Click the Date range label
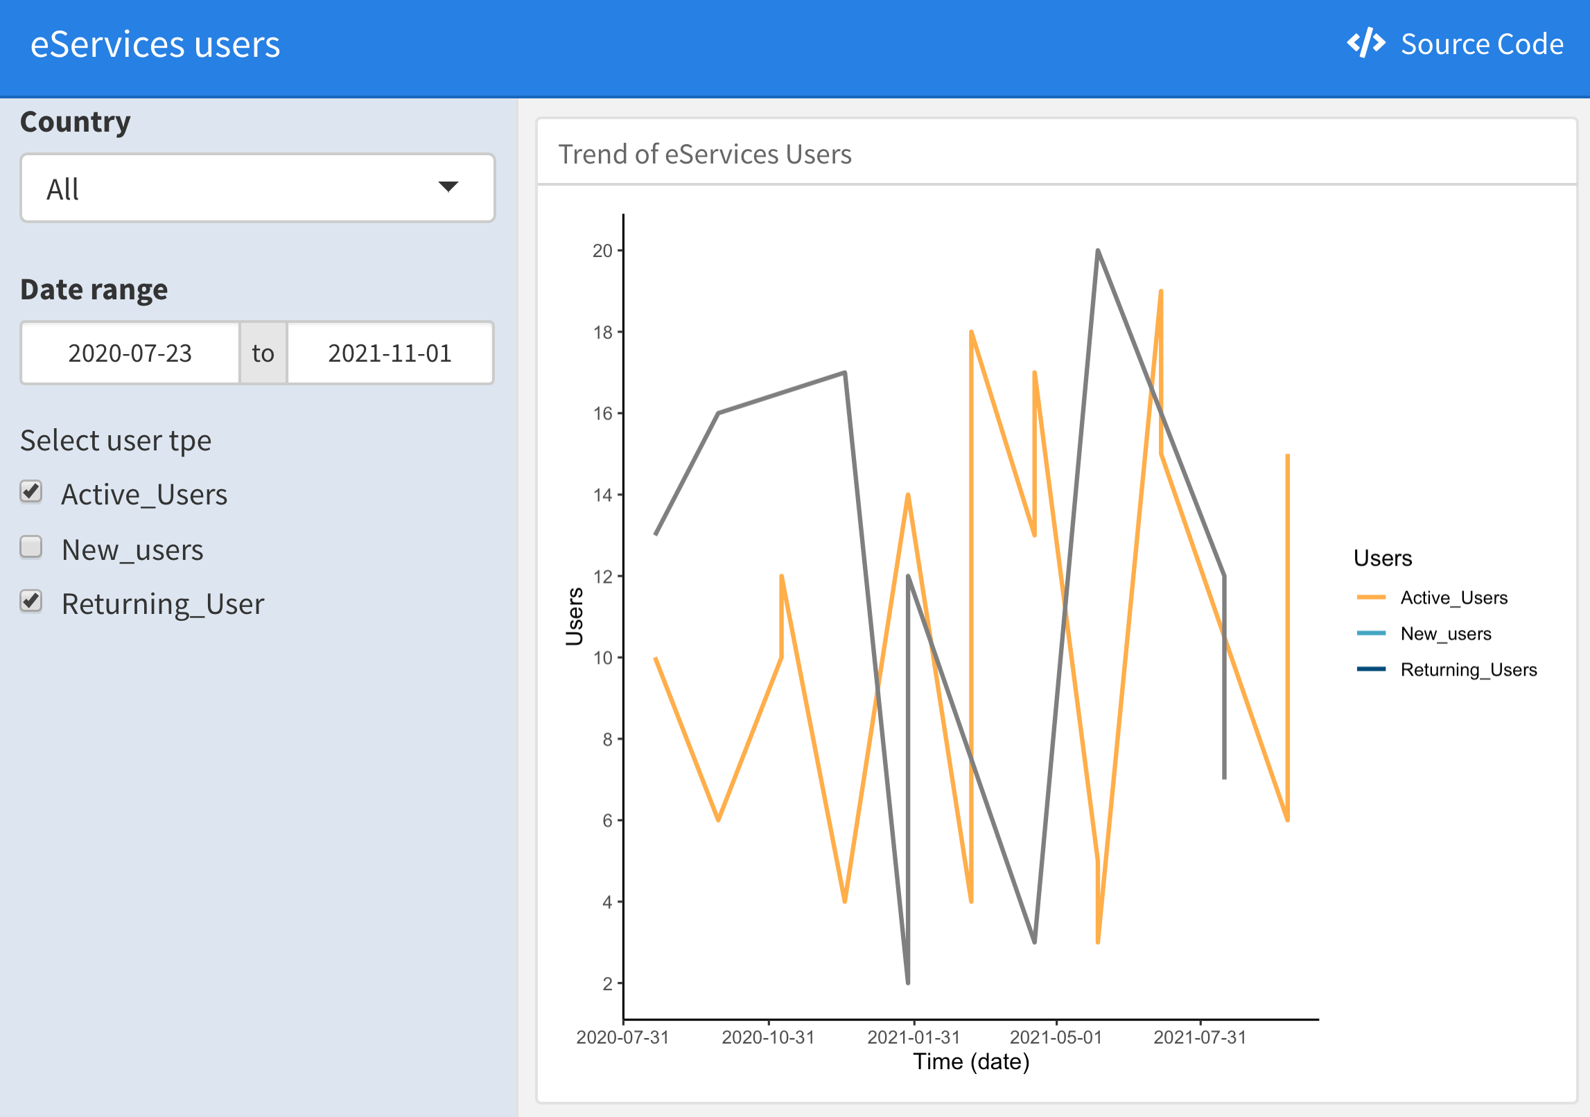Screen dimensions: 1590x1117 (94, 290)
